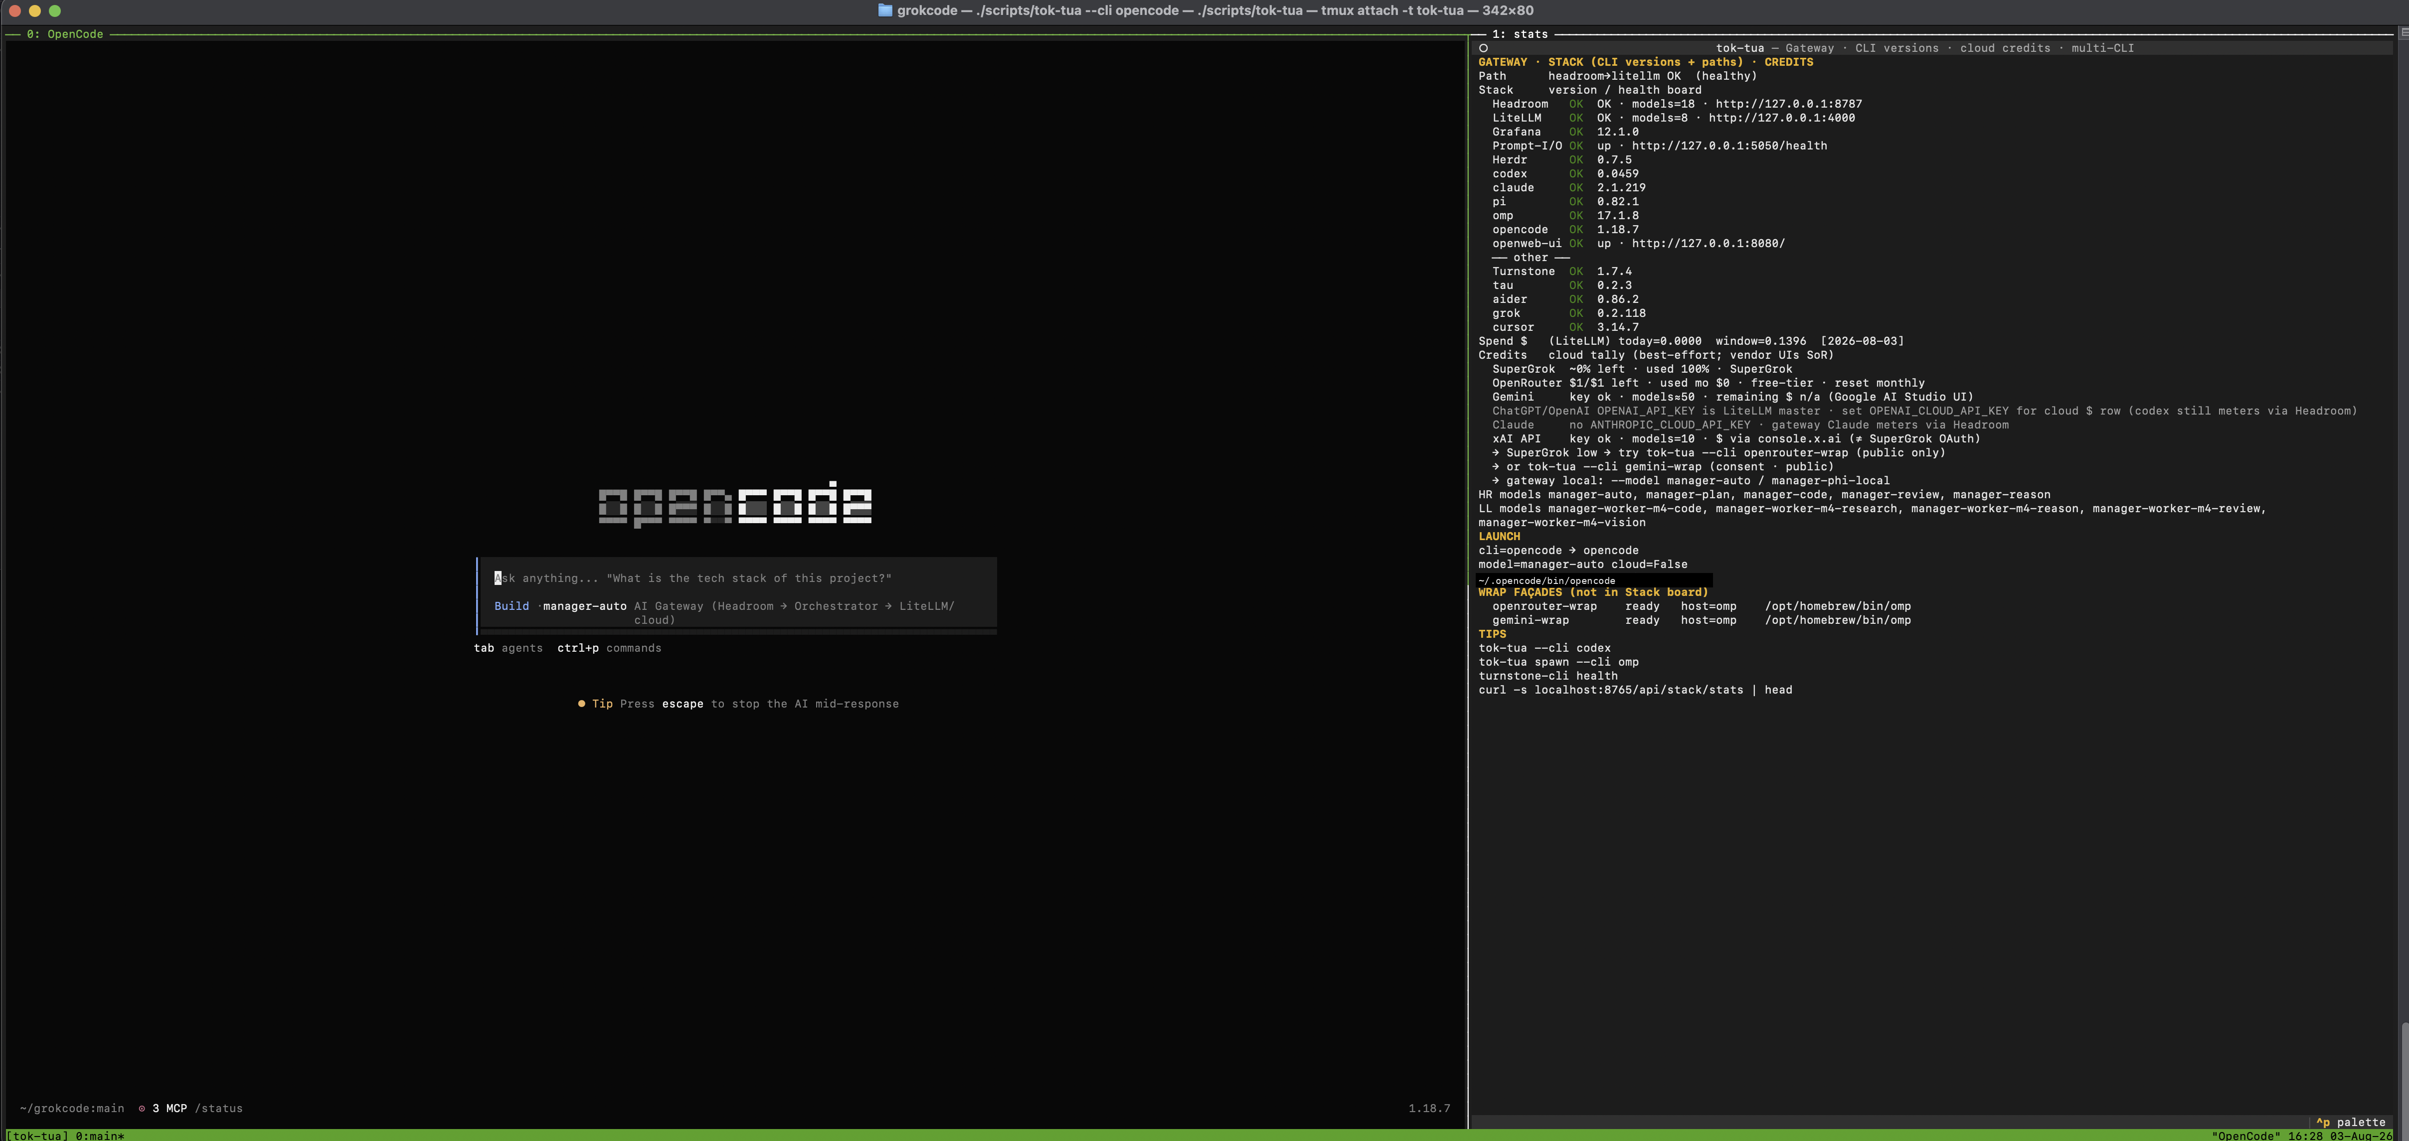Focus the 'Ask anything...' prompt input
This screenshot has width=2409, height=1141.
[736, 578]
